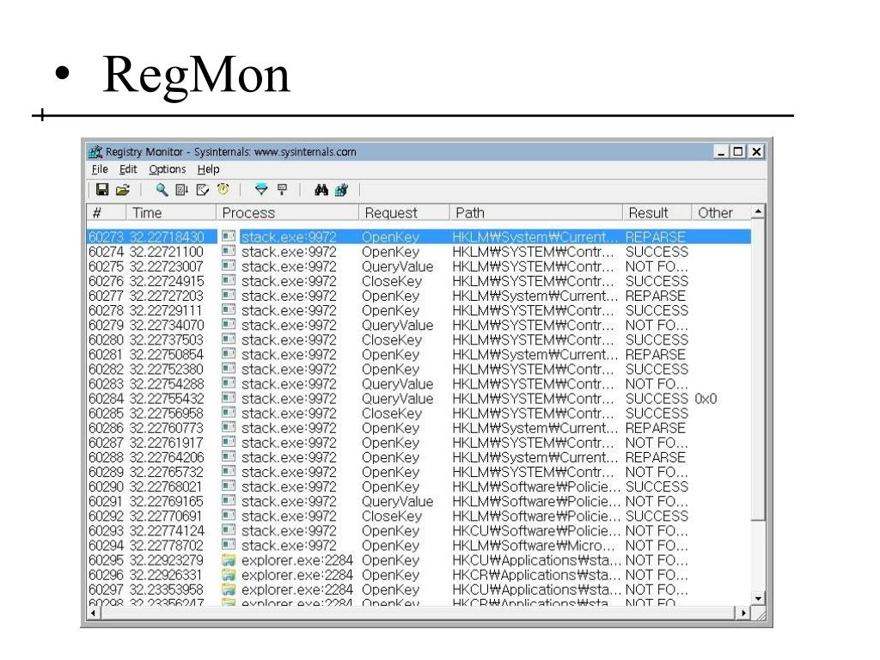Click the vertical scrollbar thumb
880x660 pixels.
(x=758, y=370)
